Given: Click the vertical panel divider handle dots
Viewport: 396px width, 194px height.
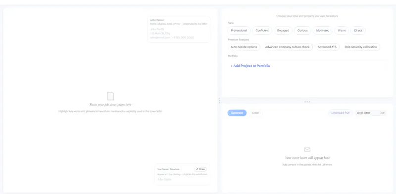Looking at the screenshot, I should click(219, 100).
